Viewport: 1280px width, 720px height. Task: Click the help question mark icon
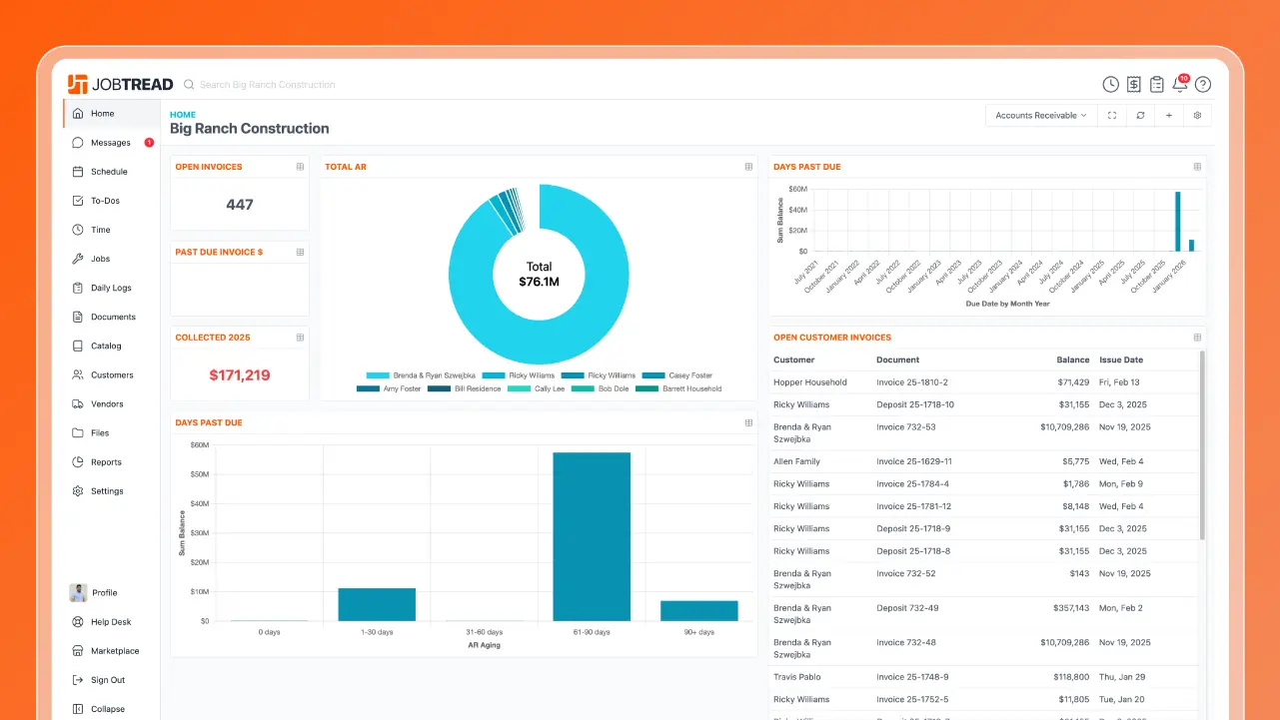(x=1203, y=84)
